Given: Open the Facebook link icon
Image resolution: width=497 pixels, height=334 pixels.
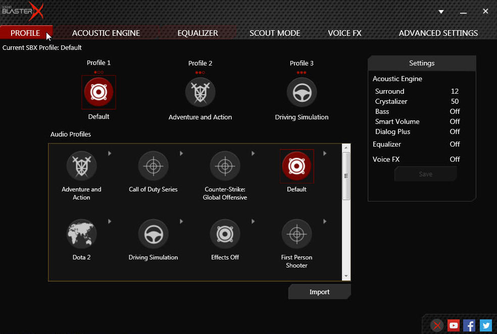Looking at the screenshot, I should click(469, 325).
